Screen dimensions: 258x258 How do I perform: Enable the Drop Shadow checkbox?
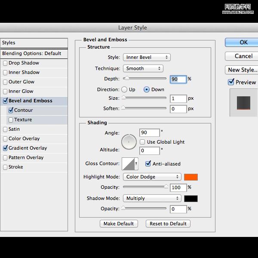coord(5,63)
